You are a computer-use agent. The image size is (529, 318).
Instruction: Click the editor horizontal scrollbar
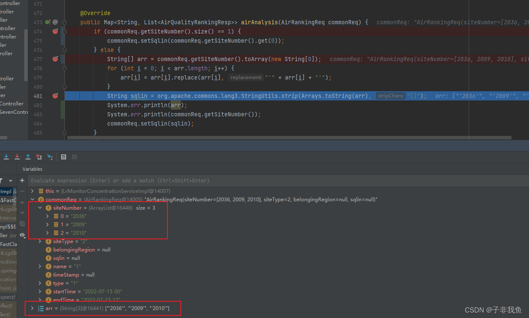[289, 137]
